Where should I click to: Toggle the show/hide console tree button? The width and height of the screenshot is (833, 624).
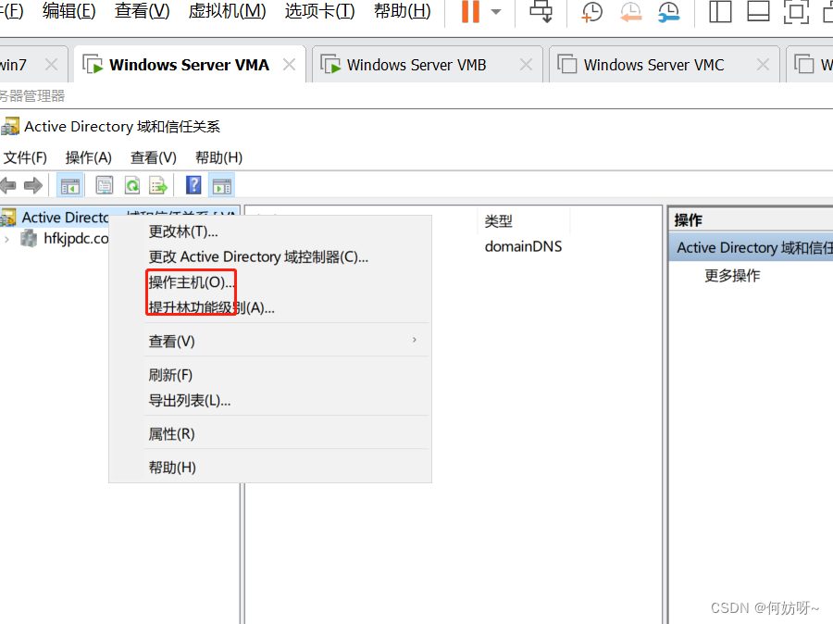(69, 185)
